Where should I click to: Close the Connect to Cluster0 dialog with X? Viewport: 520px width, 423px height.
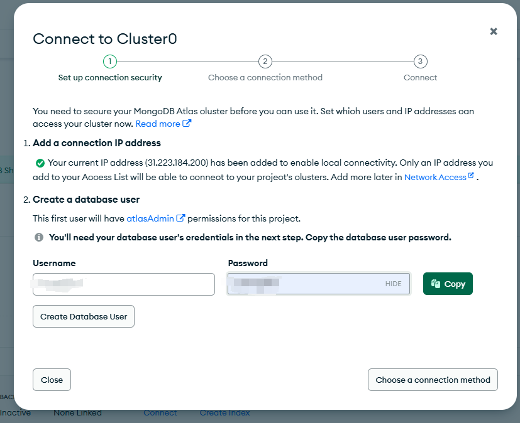pos(494,31)
